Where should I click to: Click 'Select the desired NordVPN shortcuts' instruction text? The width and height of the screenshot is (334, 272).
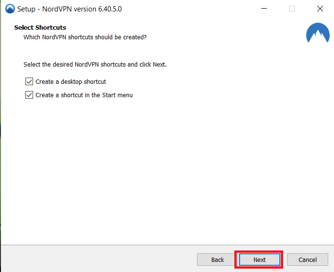95,65
